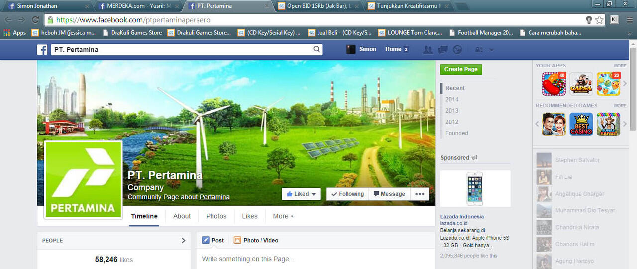Viewport: 637px width, 269px height.
Task: Open Facebook messages icon
Action: coord(443,50)
